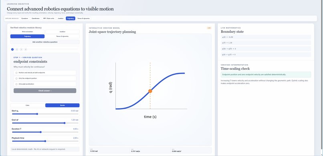323x156 pixels.
Task: Click the dashed orange playback time line
Action: (x=150, y=76)
